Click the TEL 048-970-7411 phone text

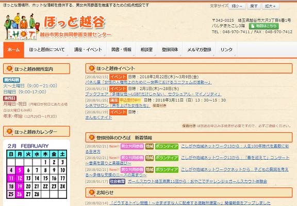point(230,32)
